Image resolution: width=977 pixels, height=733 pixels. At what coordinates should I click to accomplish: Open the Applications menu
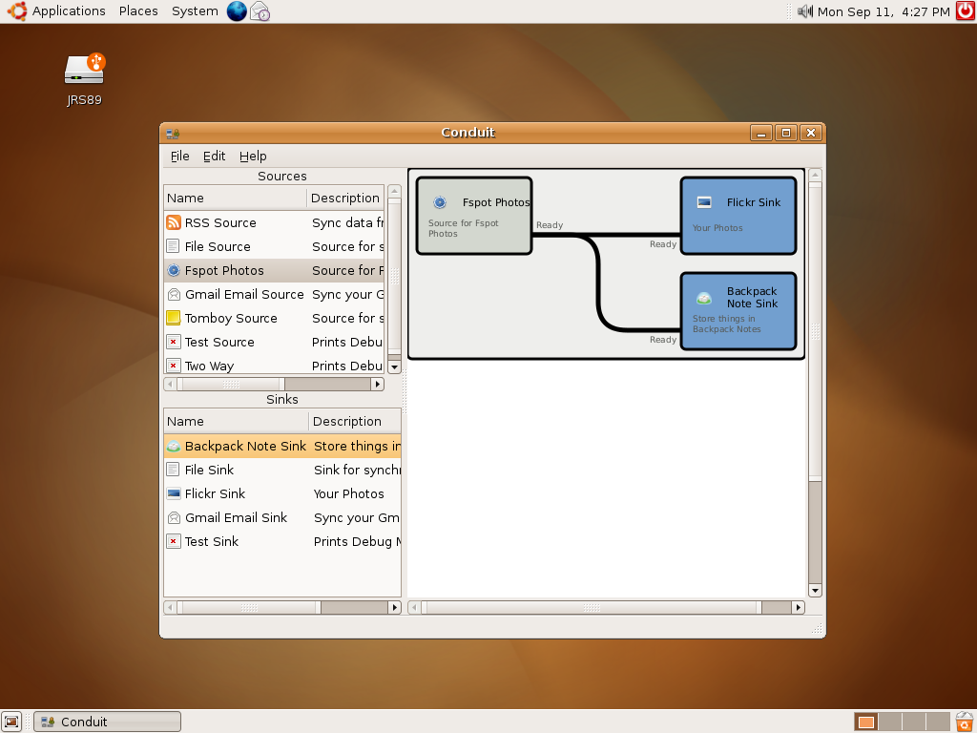(x=69, y=11)
